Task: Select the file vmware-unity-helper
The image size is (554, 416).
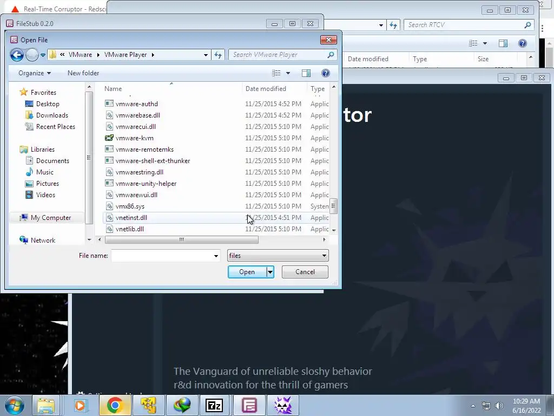Action: 146,184
